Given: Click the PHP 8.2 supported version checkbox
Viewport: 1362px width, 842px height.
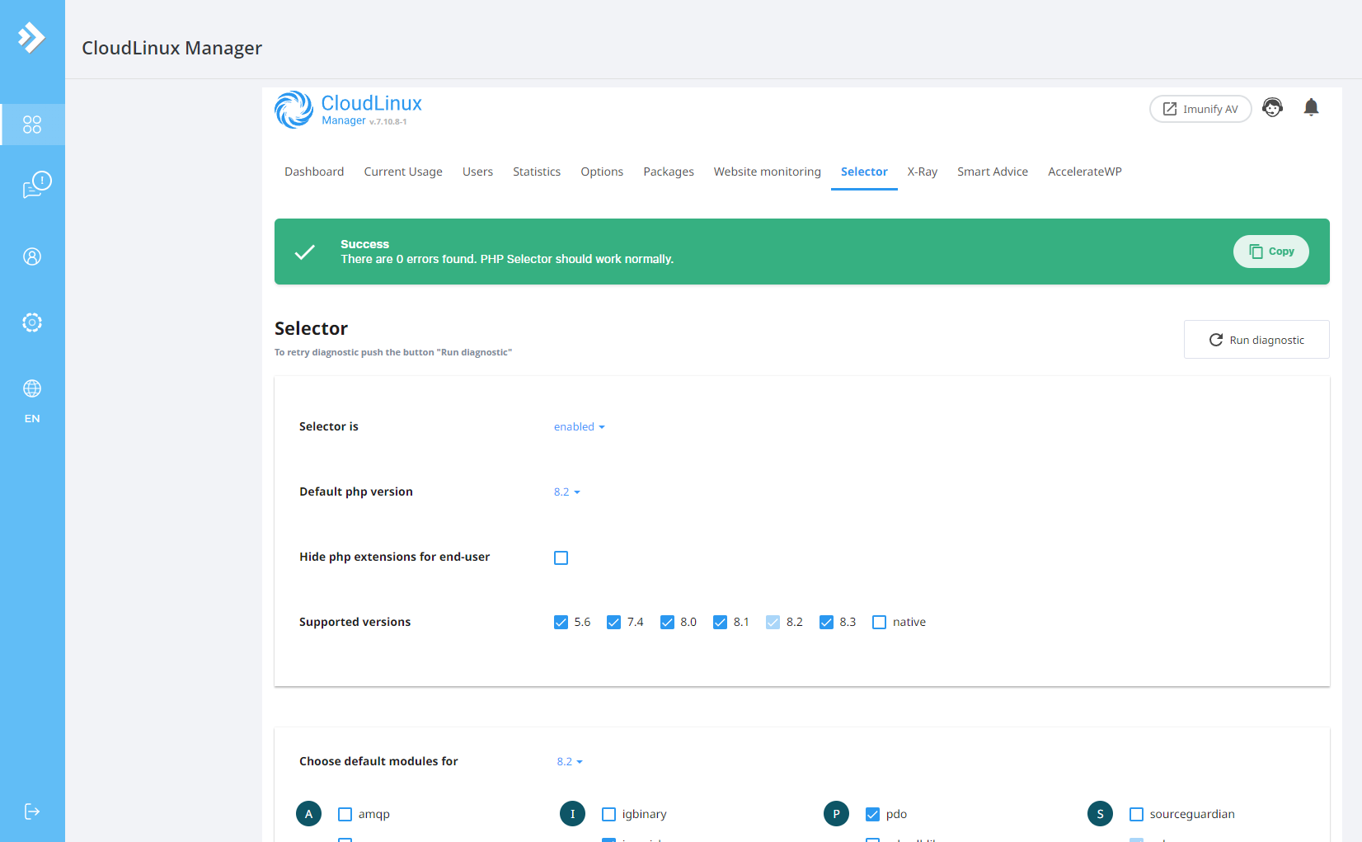Looking at the screenshot, I should (x=773, y=622).
